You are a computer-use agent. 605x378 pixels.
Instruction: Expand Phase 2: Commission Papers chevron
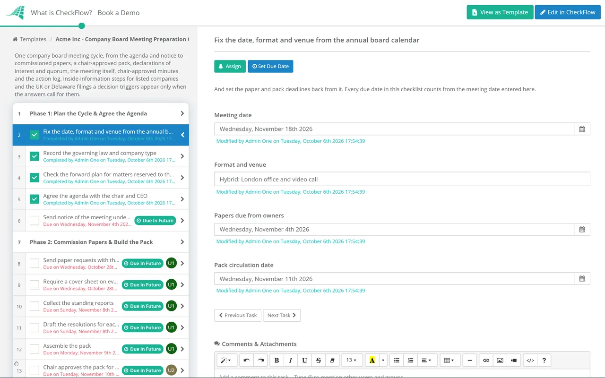tap(182, 242)
